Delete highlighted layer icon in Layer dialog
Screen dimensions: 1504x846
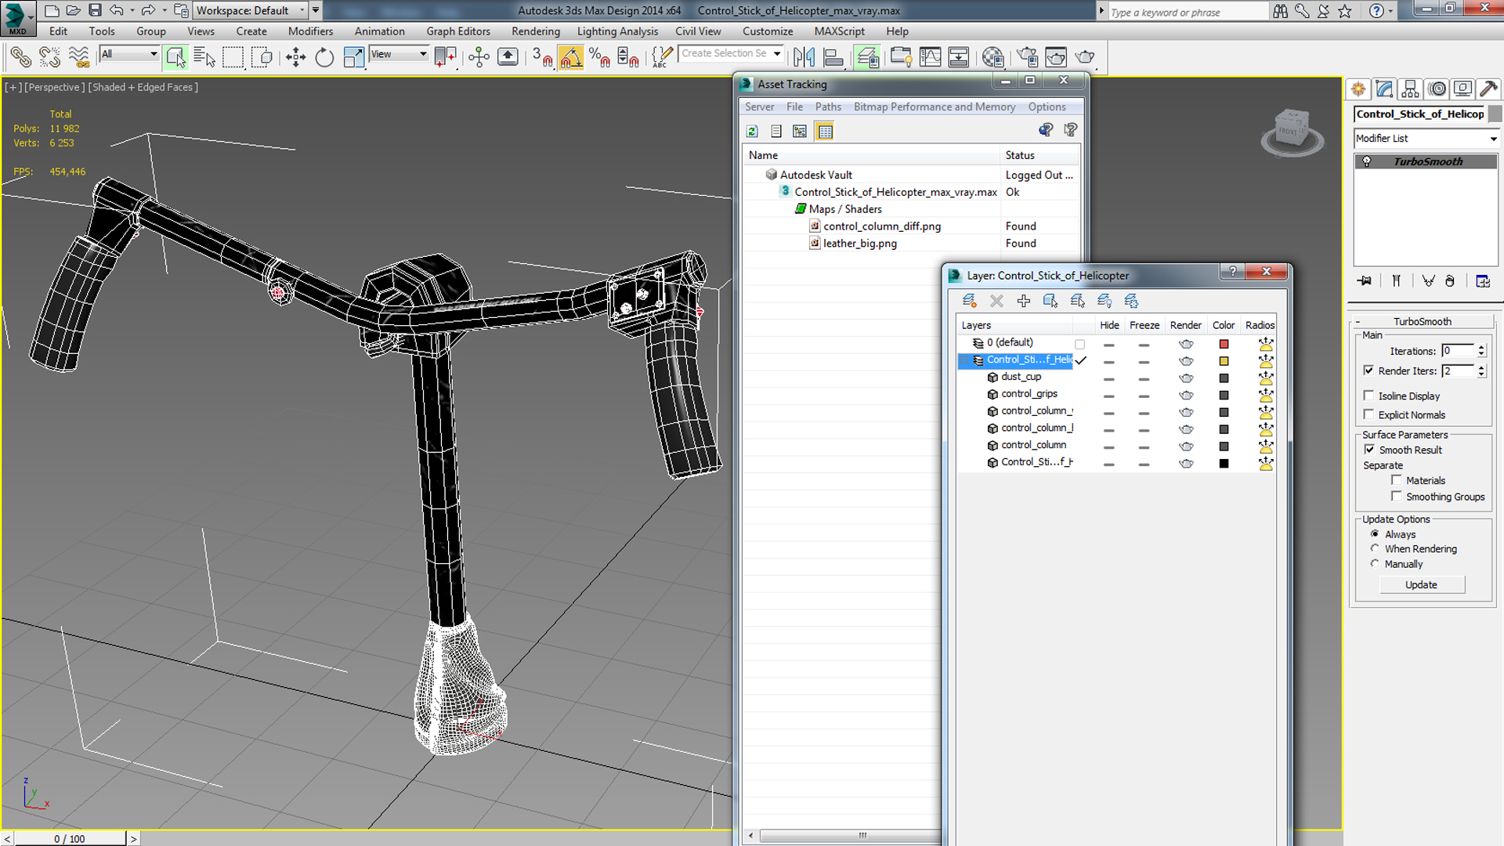point(996,301)
